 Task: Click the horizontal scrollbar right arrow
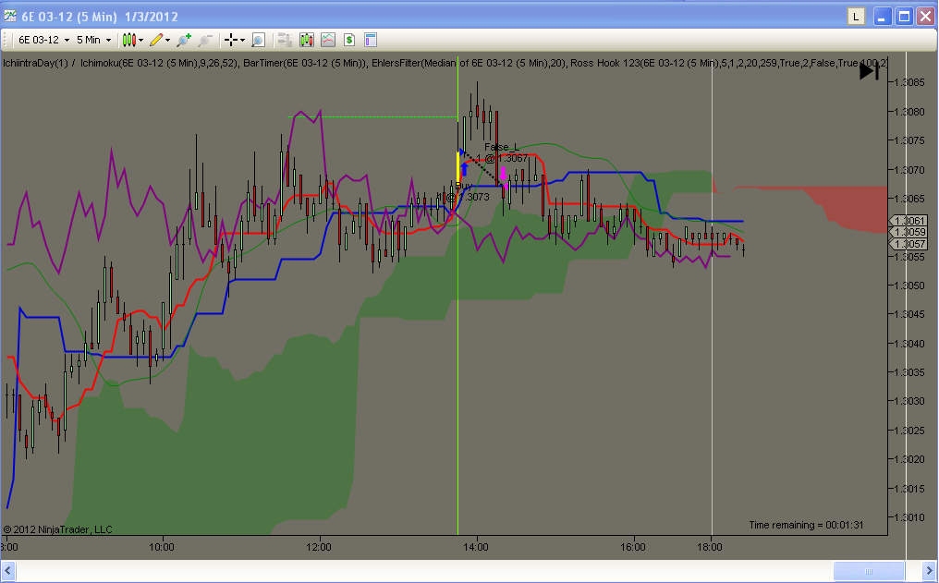point(928,570)
